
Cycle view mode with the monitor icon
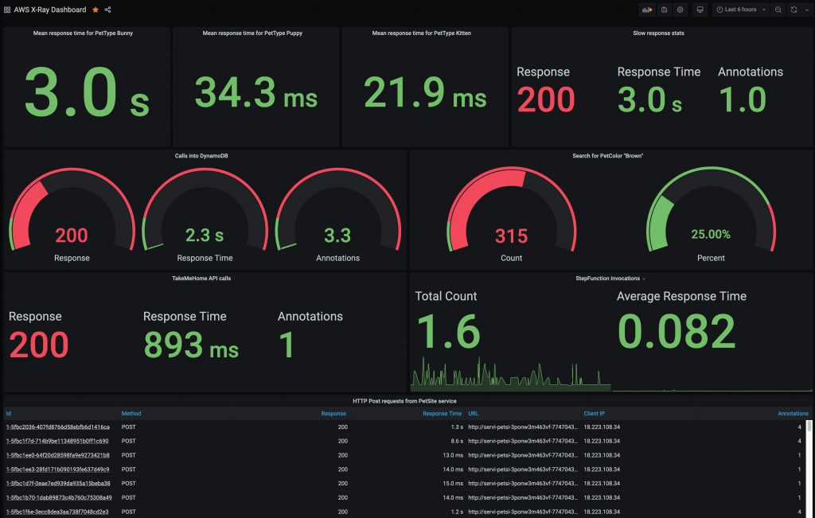coord(700,10)
